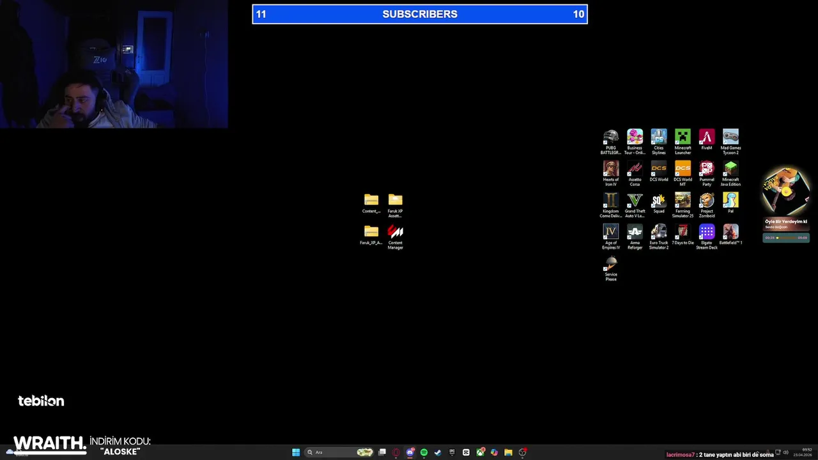Image resolution: width=818 pixels, height=460 pixels.
Task: Select the 7 Days to Die icon
Action: pyautogui.click(x=683, y=234)
